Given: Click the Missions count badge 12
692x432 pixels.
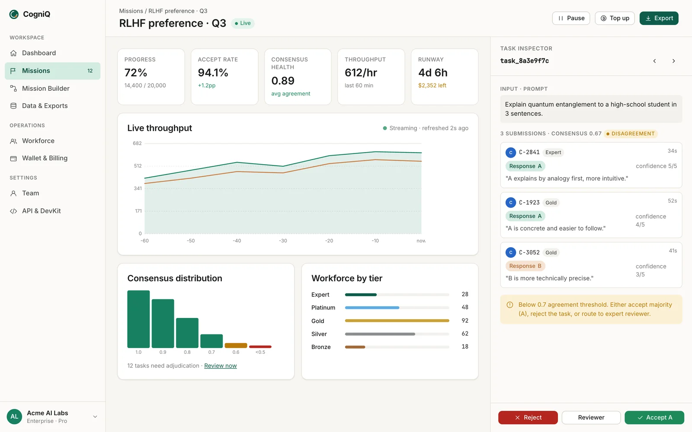Looking at the screenshot, I should tap(90, 71).
